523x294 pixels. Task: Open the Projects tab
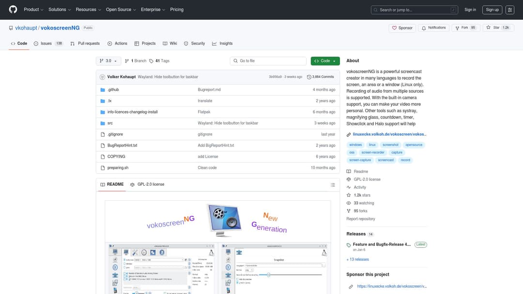pyautogui.click(x=145, y=44)
